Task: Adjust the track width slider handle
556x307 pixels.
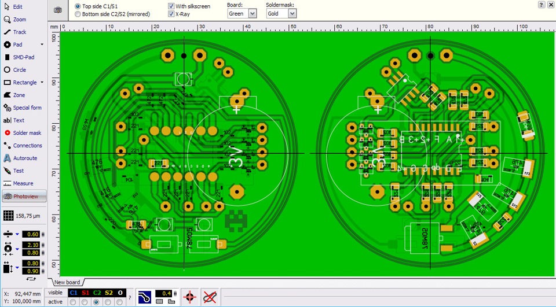Action: pyautogui.click(x=43, y=234)
